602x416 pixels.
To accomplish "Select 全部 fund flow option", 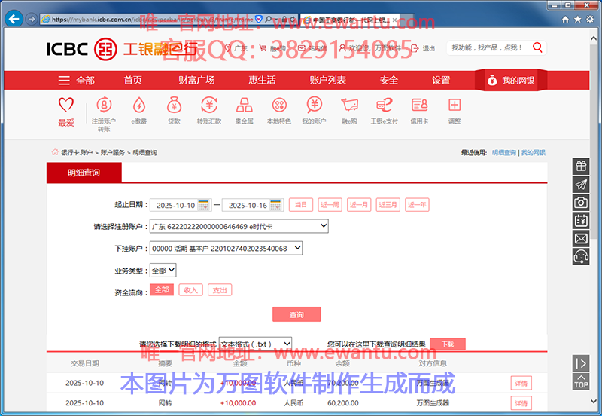I will pos(162,289).
